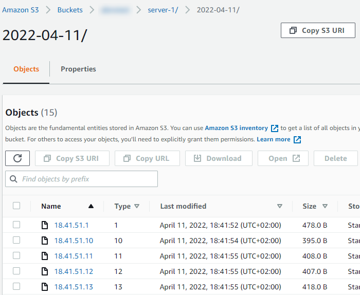The width and height of the screenshot is (360, 295).
Task: Click the refresh objects icon button
Action: [x=17, y=158]
